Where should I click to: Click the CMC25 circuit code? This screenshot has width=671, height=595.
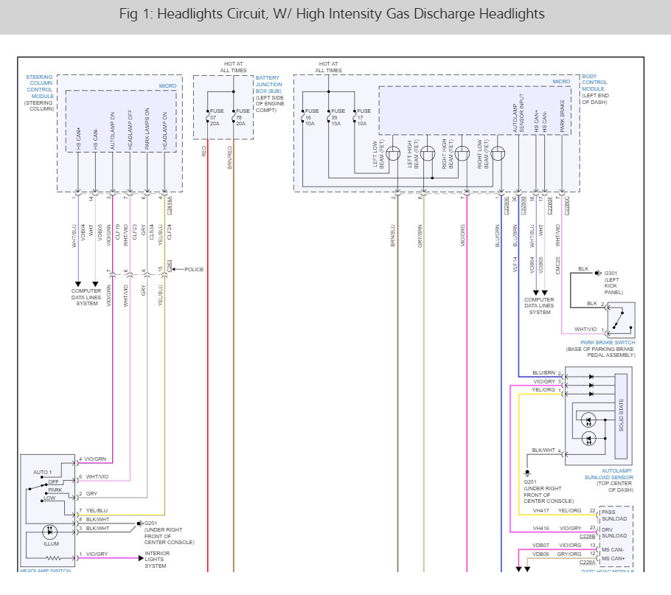tap(558, 265)
